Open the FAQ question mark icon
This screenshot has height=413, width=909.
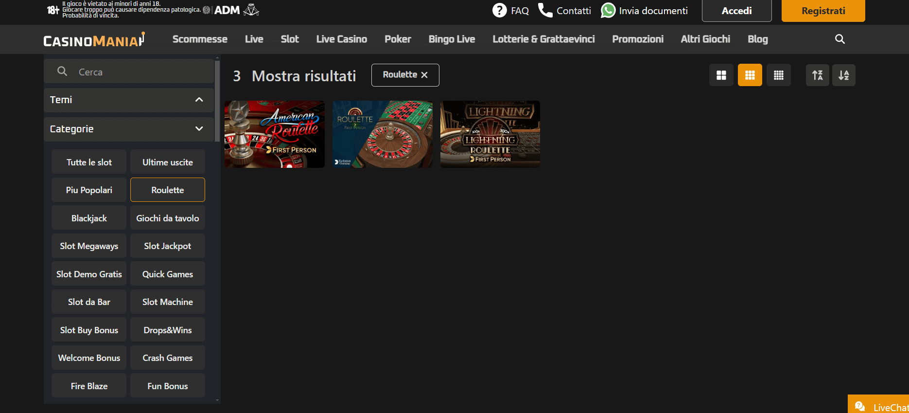[499, 10]
